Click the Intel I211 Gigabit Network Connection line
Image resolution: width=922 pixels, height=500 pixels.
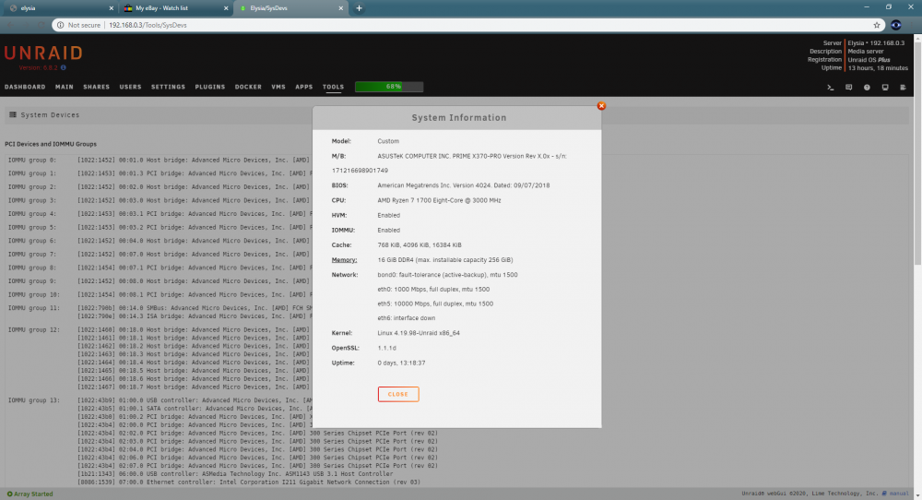[249, 482]
